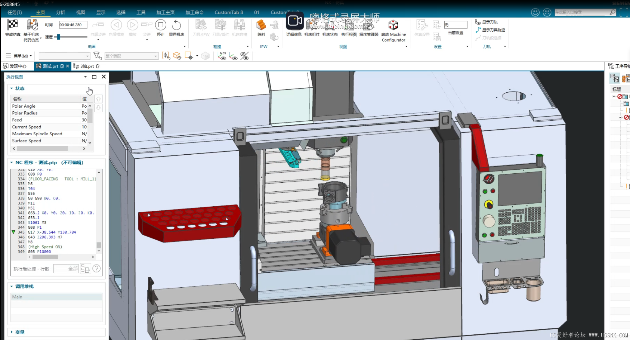Toggle the hide display crossed-eye icon
Screen dimensions: 630x340
click(x=244, y=56)
